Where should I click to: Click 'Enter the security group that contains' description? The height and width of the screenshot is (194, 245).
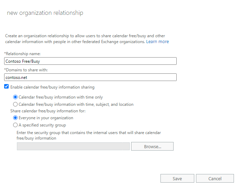point(89,135)
